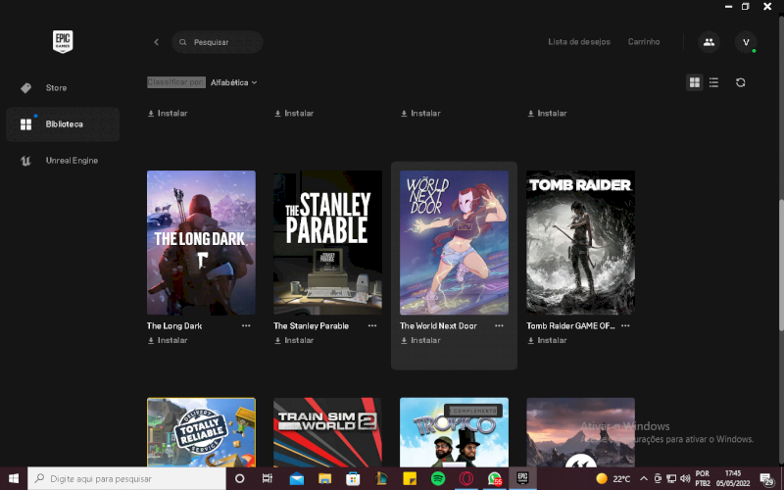The width and height of the screenshot is (784, 490).
Task: Open Spotify in taskbar
Action: point(438,478)
